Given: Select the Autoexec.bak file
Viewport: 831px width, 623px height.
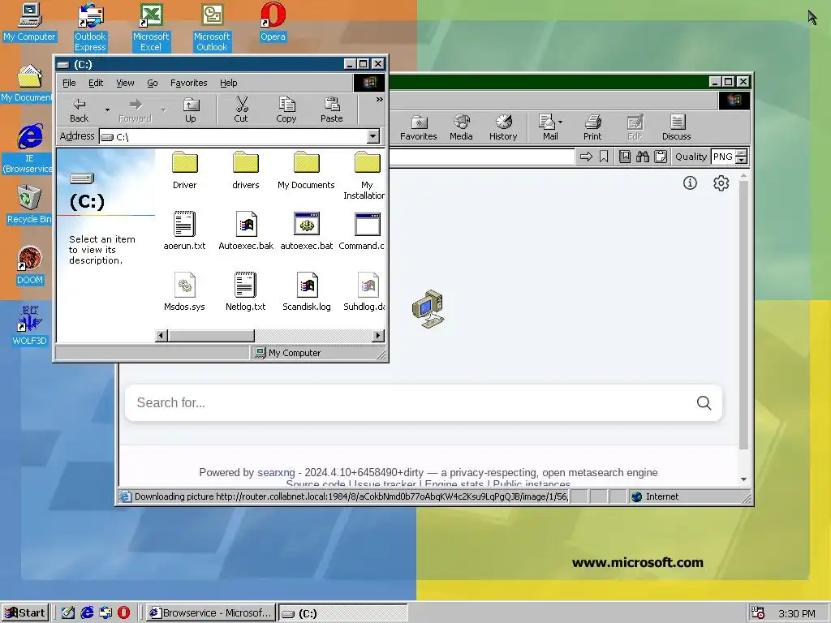Looking at the screenshot, I should pos(246,231).
